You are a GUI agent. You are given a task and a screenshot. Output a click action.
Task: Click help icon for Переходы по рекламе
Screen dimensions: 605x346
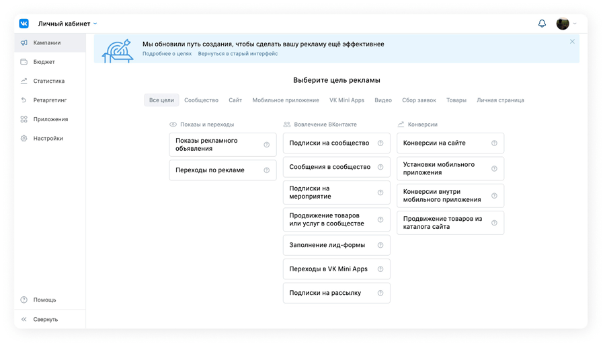(x=267, y=170)
